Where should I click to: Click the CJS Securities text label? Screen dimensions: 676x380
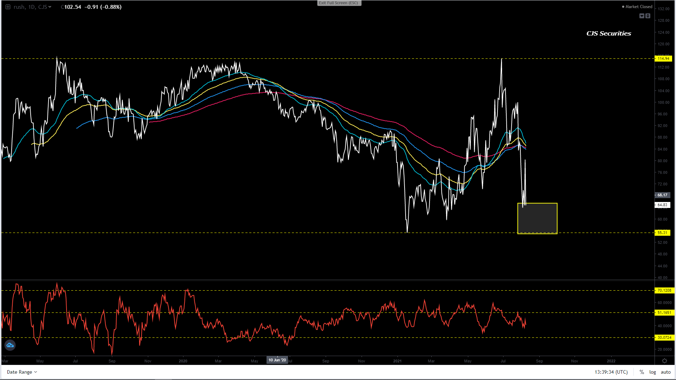coord(608,33)
